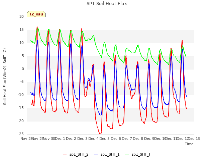Click the -25 y-axis tick label
The width and height of the screenshot is (214, 161).
[x=21, y=134]
